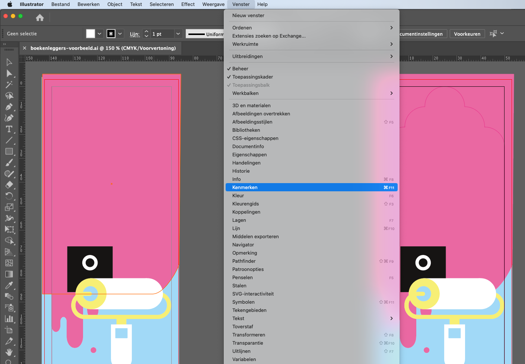Select the Hand tool
This screenshot has height=364, width=525.
click(9, 352)
